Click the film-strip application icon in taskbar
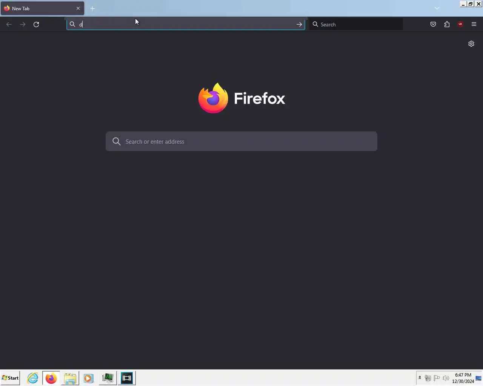This screenshot has height=386, width=483. click(127, 378)
